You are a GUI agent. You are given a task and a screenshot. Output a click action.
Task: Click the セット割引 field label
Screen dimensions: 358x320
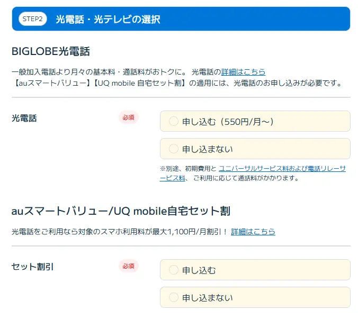[32, 266]
